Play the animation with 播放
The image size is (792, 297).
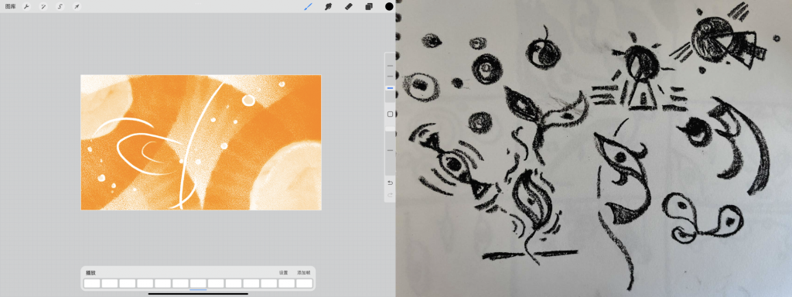[90, 273]
